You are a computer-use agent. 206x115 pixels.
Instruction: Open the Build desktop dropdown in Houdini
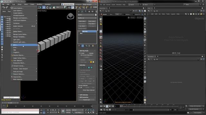coord(135,4)
